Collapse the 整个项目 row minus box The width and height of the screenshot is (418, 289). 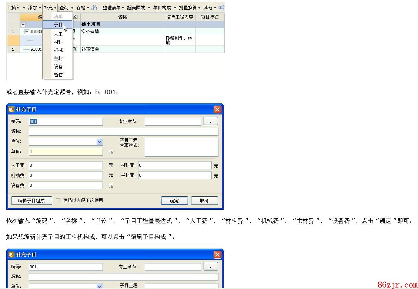pos(23,24)
